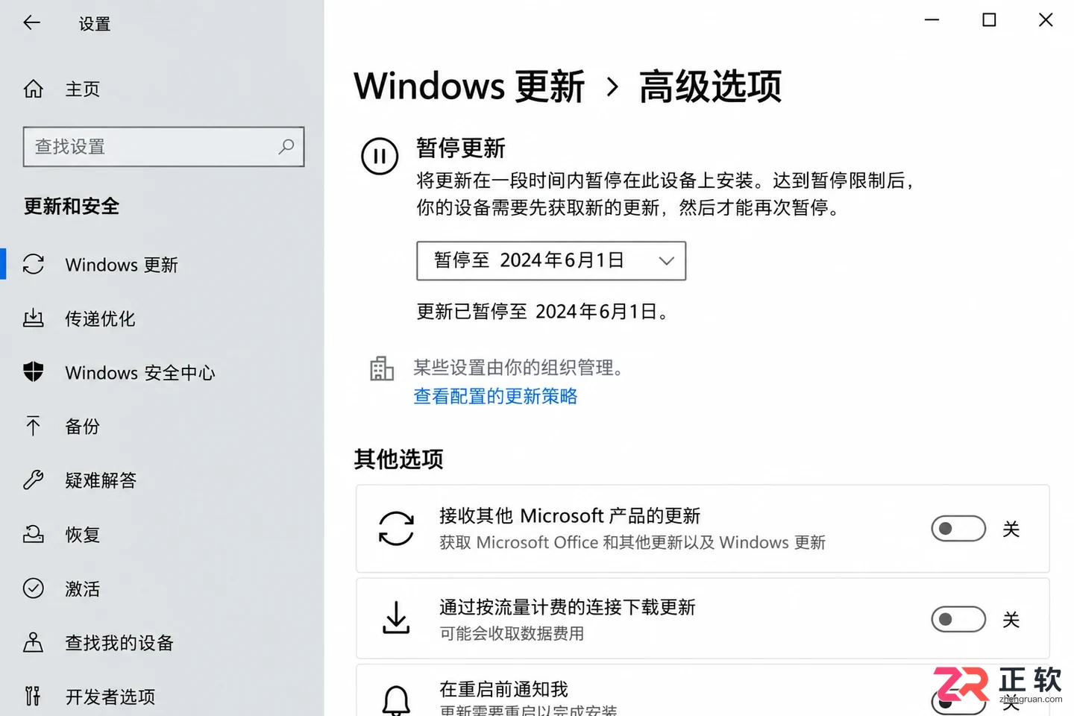This screenshot has width=1074, height=716.
Task: Click the 激活 checkmark circle icon
Action: [34, 588]
